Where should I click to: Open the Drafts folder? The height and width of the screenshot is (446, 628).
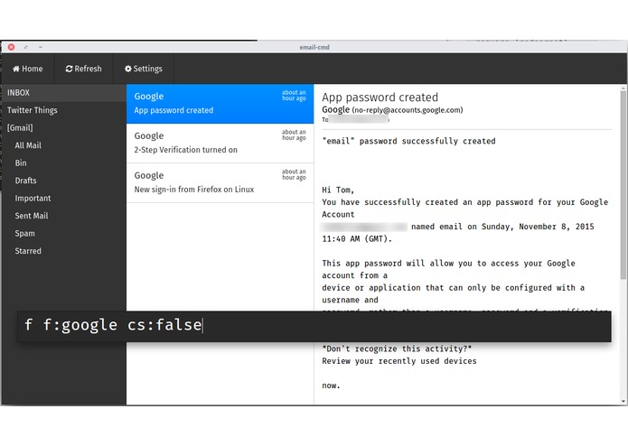click(x=64, y=181)
